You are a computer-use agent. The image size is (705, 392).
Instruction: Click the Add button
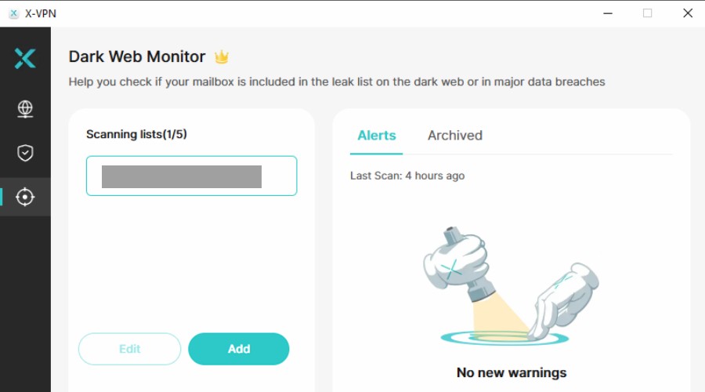pyautogui.click(x=239, y=349)
